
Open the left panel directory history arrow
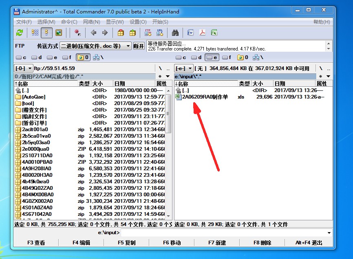[x=168, y=77]
